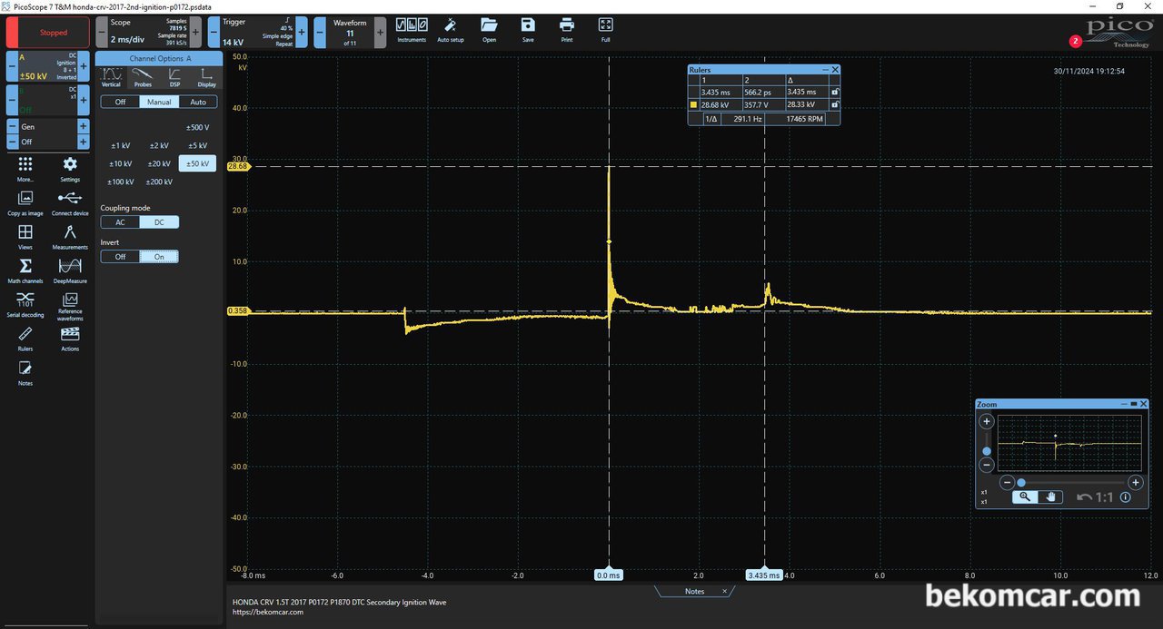
Task: Click the 3.435 ms time ruler marker
Action: click(x=763, y=575)
